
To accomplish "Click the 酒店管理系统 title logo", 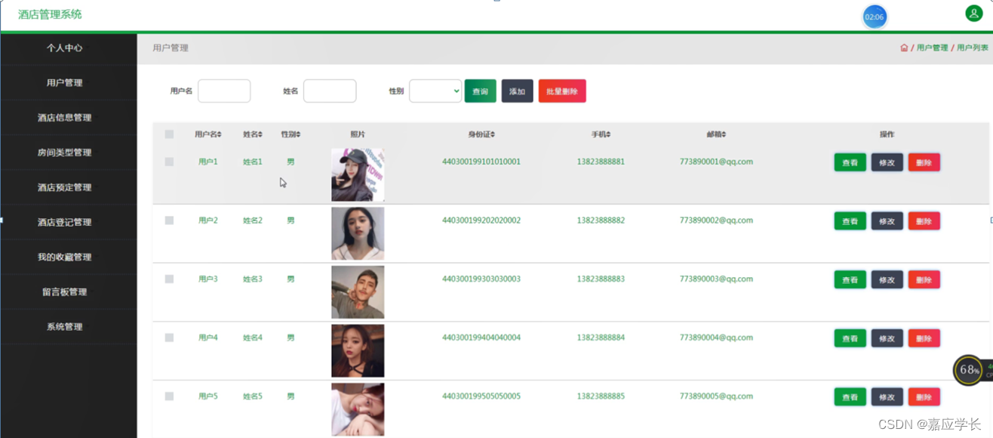I will tap(50, 14).
